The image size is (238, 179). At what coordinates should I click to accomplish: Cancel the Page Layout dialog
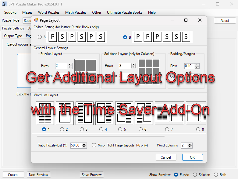[x=166, y=157]
